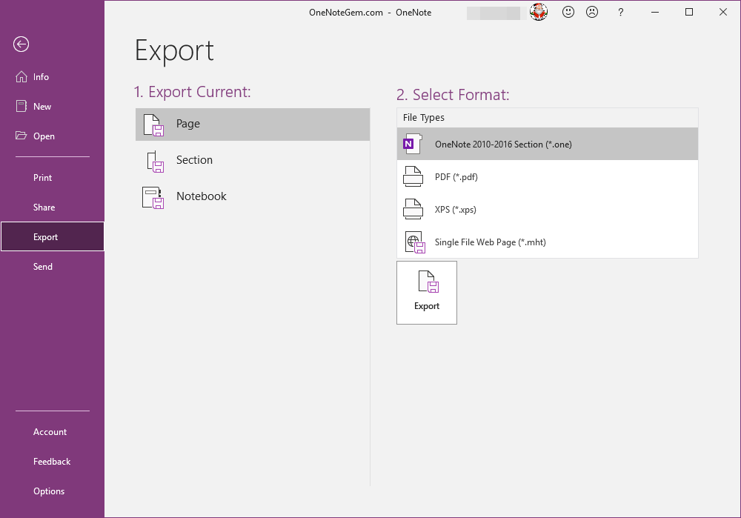Click the smiley feedback icon in title bar
The height and width of the screenshot is (518, 741).
click(568, 12)
